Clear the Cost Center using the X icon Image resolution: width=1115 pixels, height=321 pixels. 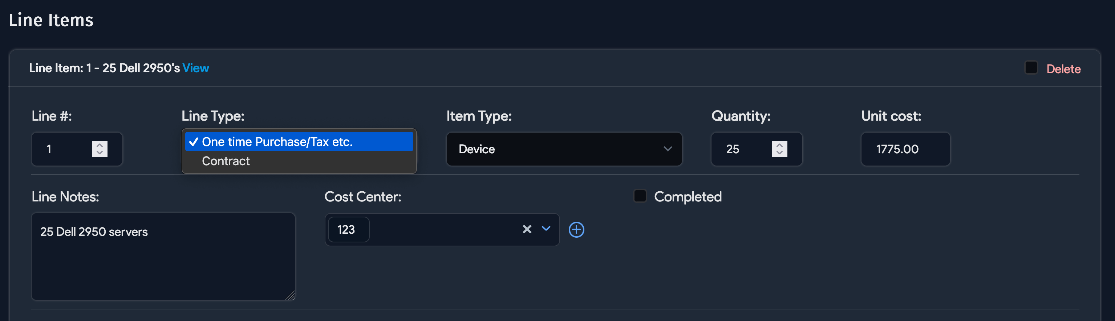tap(526, 229)
